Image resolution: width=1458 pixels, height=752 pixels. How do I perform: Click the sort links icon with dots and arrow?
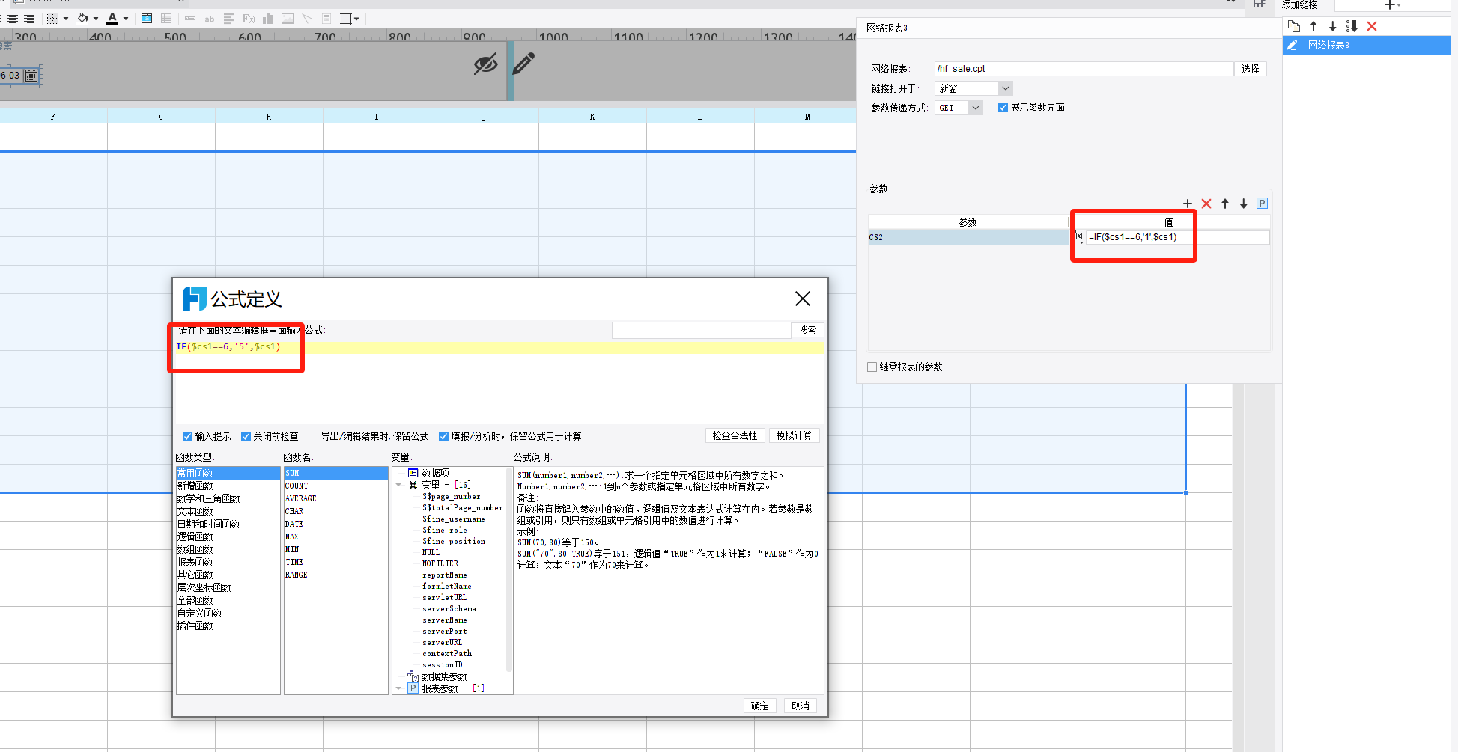coord(1352,26)
